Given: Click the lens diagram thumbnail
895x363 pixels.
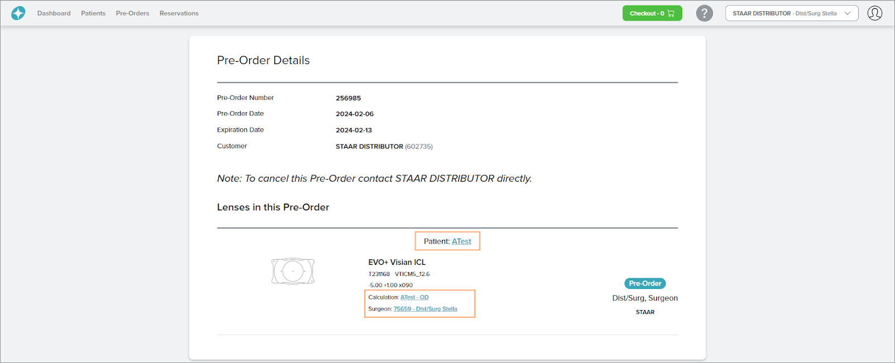Looking at the screenshot, I should (x=293, y=272).
